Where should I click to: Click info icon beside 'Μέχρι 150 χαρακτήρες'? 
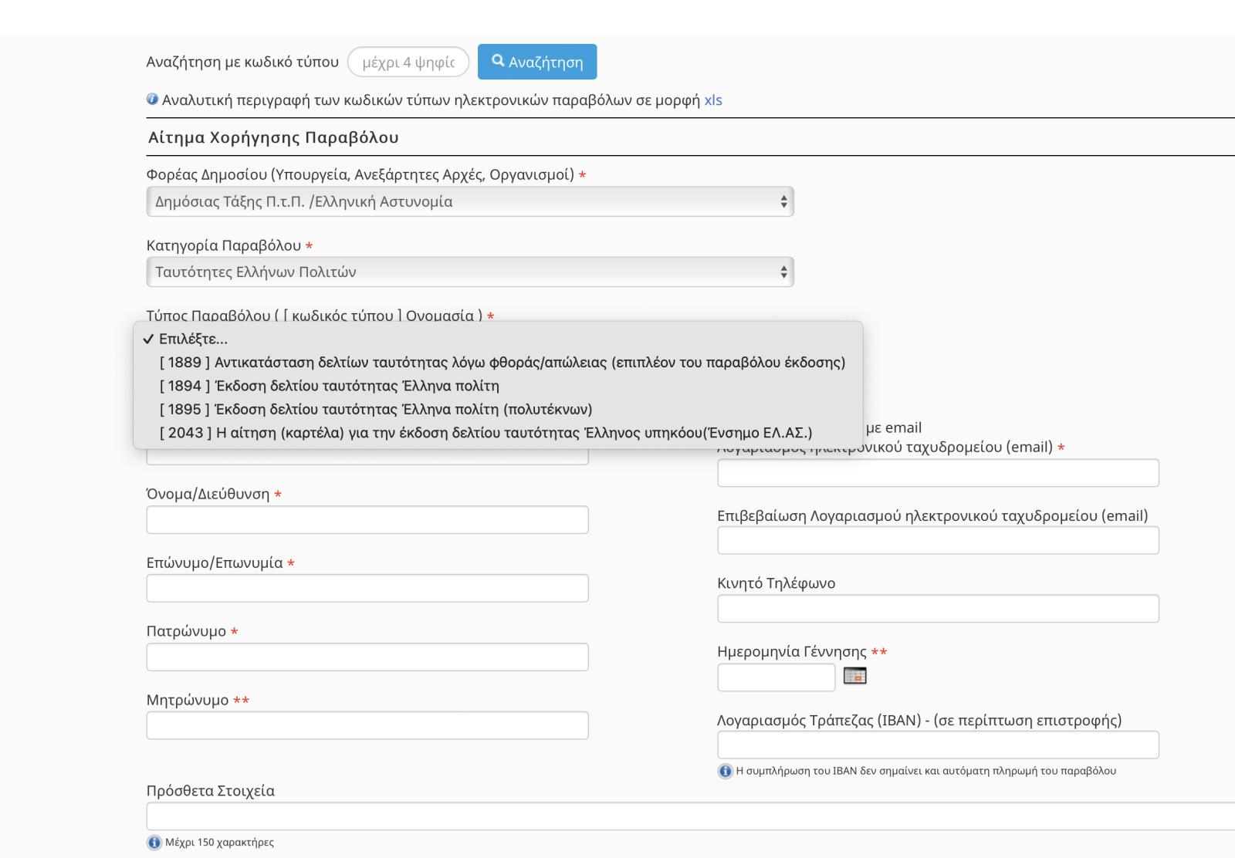(154, 843)
